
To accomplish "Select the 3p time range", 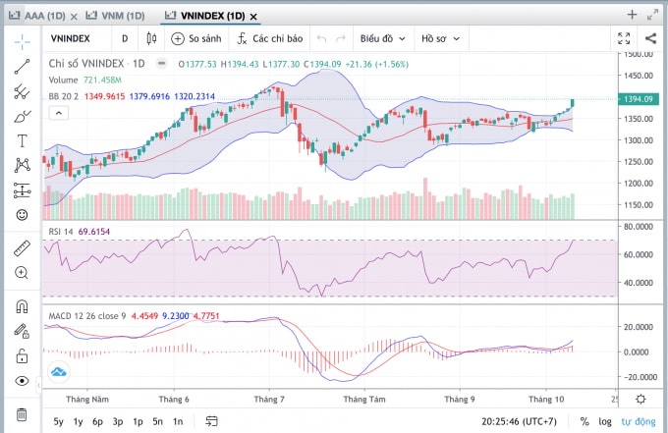I will click(x=118, y=421).
